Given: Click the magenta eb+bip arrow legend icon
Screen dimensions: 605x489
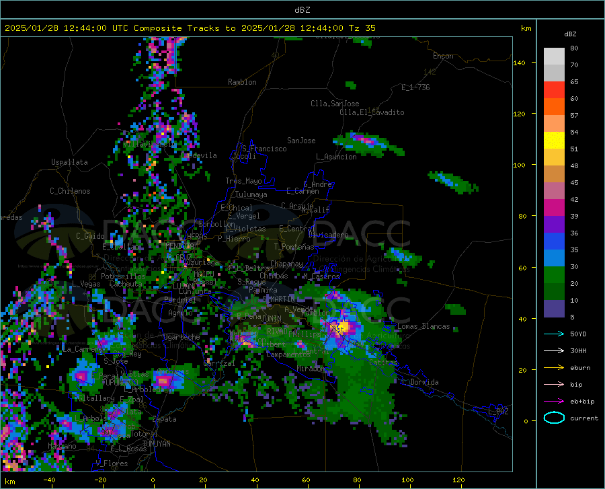Looking at the screenshot, I should tap(554, 402).
